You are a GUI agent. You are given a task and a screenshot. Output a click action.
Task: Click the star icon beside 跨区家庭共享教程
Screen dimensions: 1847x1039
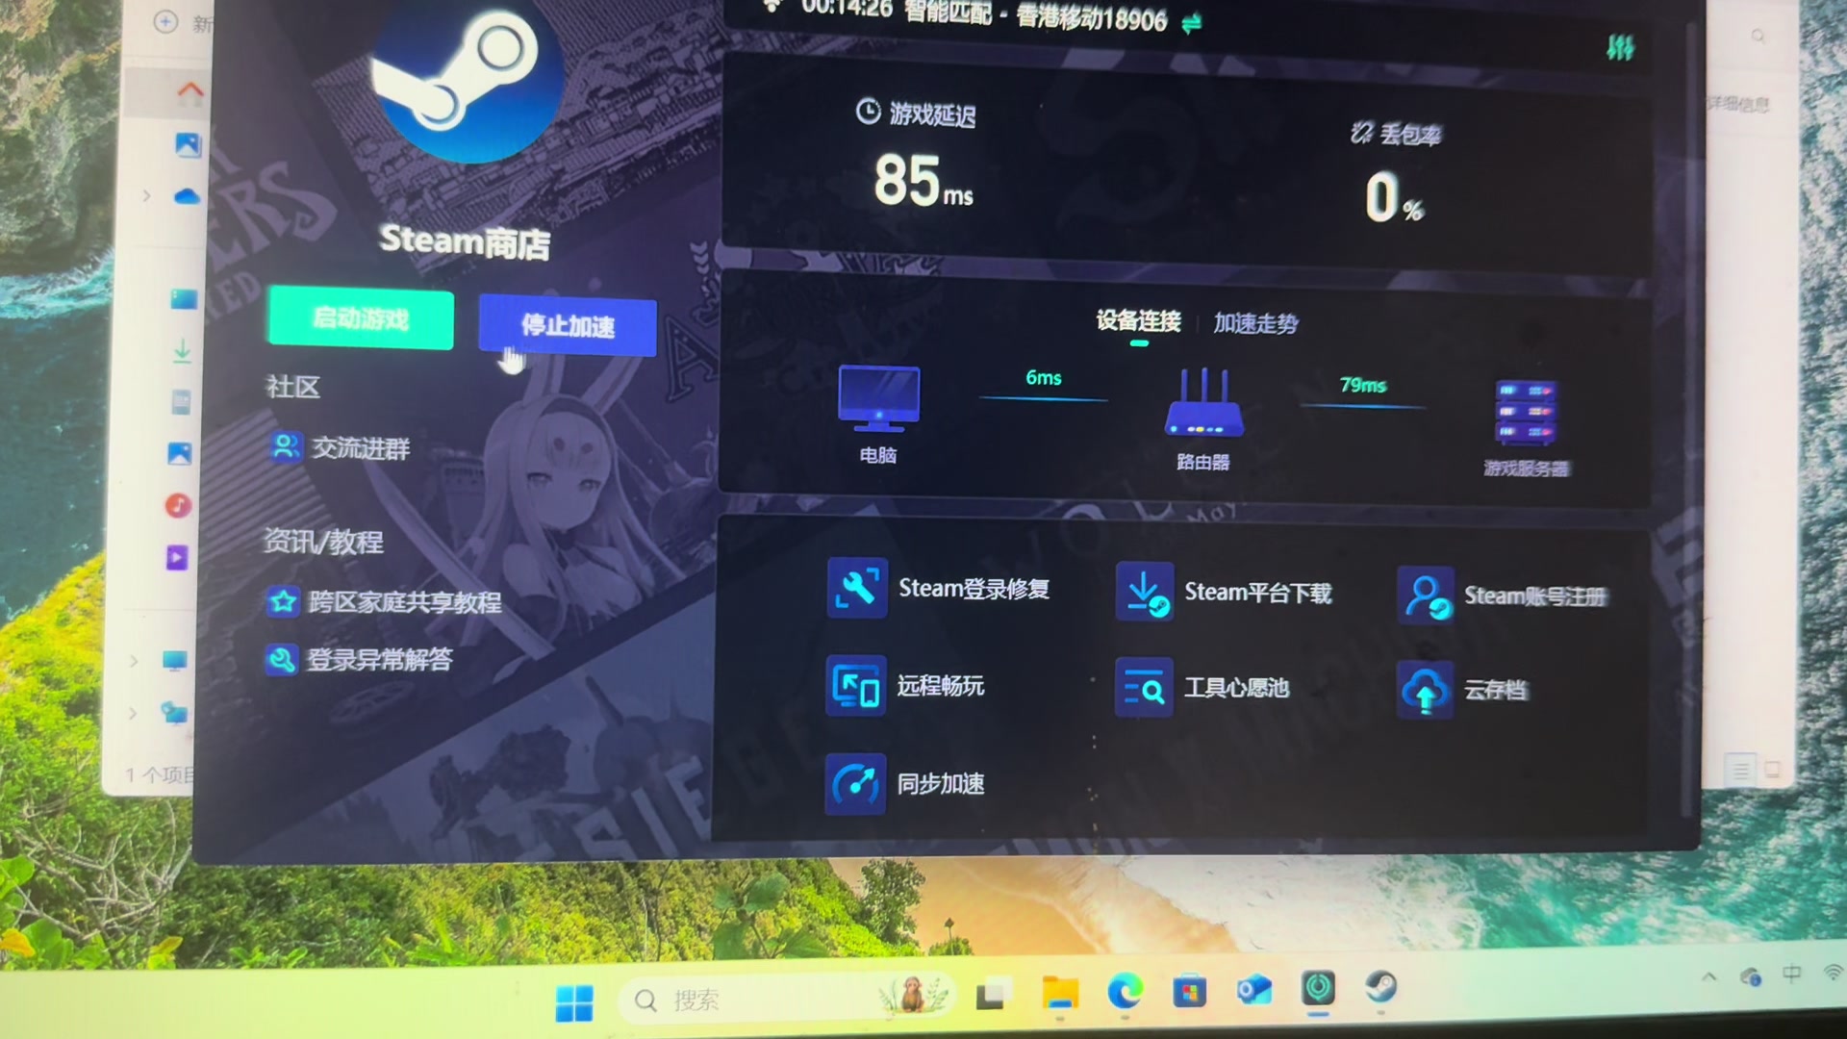(x=283, y=602)
